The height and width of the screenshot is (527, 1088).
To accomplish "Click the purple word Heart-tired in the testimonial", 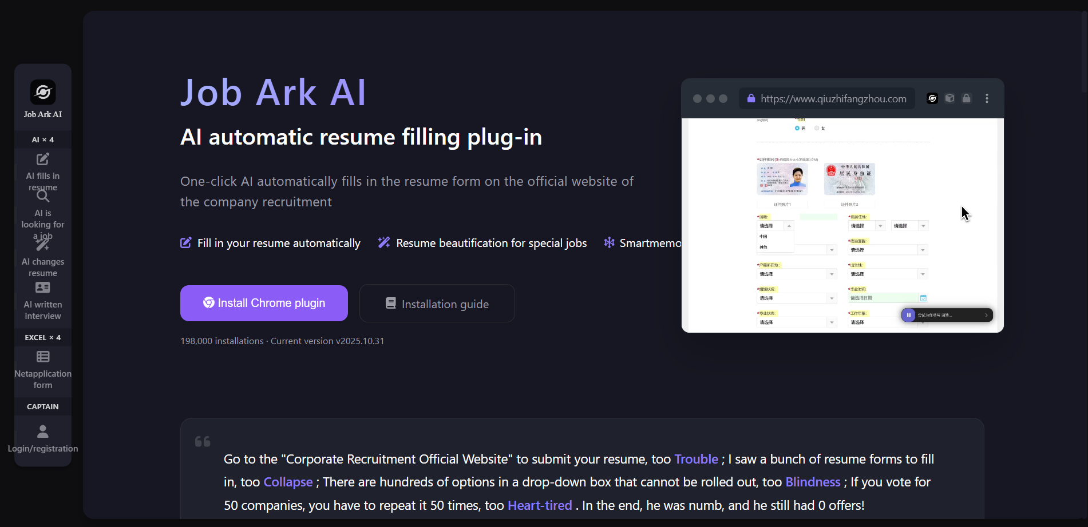I will click(x=540, y=505).
